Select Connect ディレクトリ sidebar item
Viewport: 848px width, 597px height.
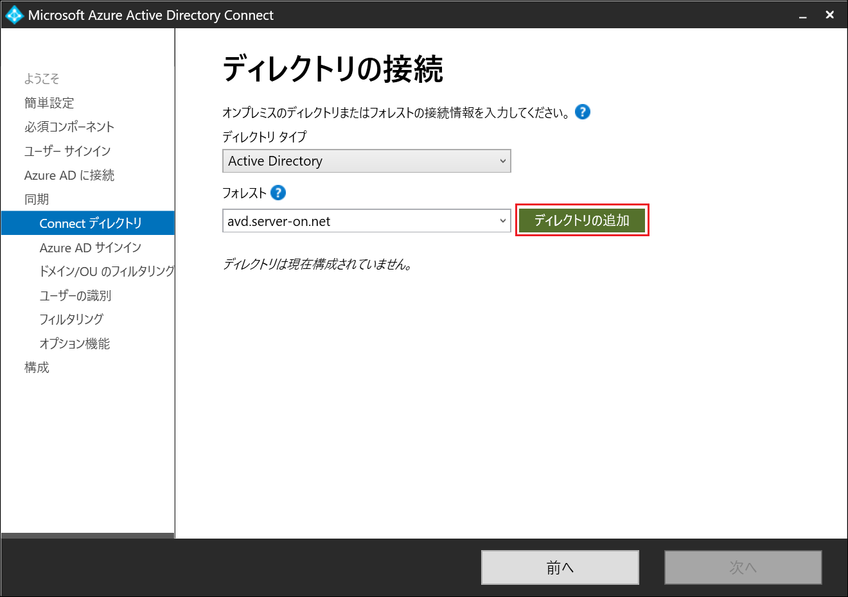tap(88, 223)
